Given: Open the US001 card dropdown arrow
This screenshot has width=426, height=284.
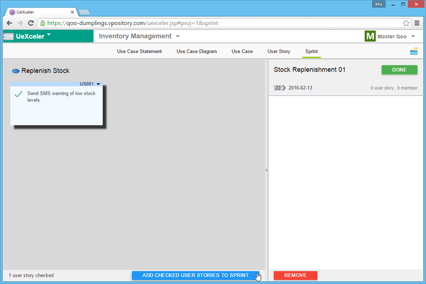Looking at the screenshot, I should (x=99, y=84).
